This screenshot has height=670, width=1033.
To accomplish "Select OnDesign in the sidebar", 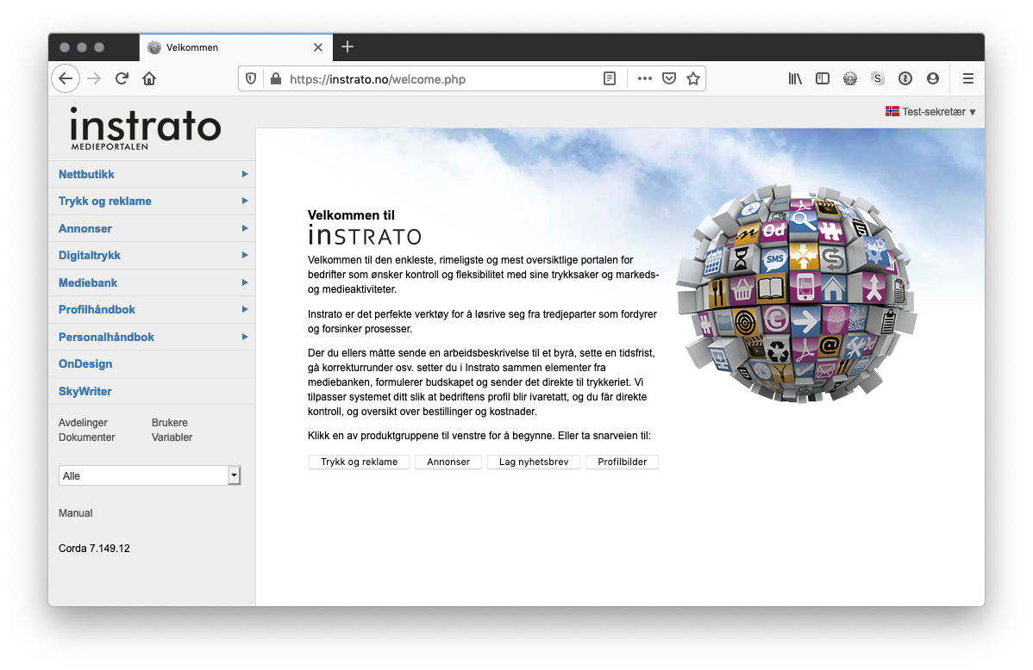I will tap(85, 363).
